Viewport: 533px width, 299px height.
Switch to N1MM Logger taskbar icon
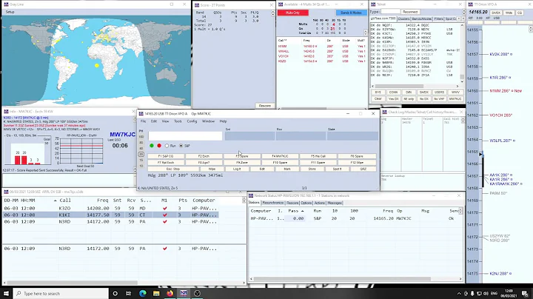coord(184,293)
